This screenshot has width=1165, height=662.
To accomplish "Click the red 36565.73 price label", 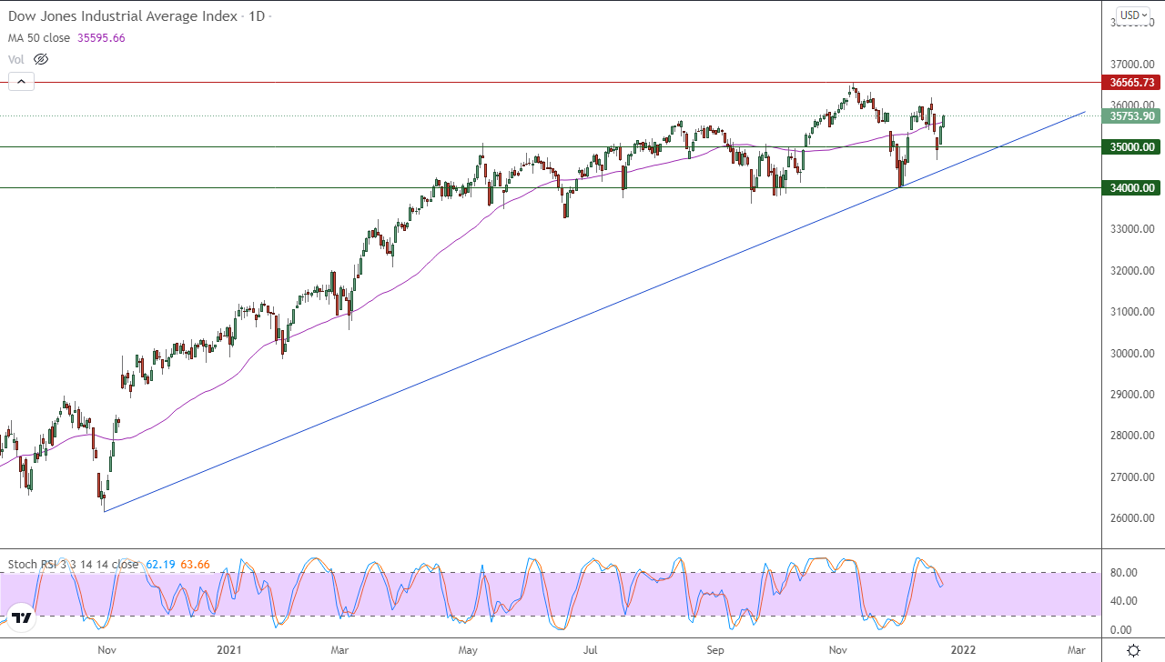I will tap(1133, 82).
